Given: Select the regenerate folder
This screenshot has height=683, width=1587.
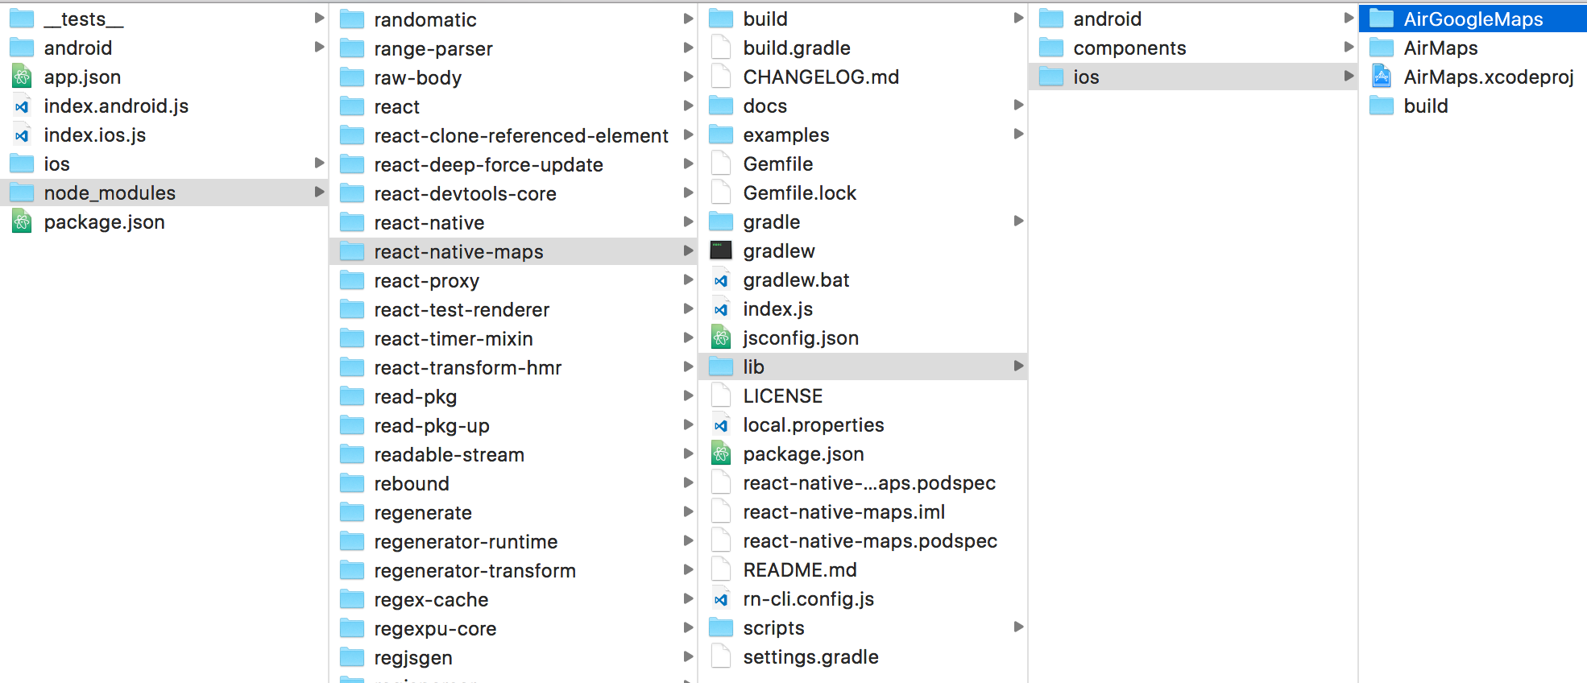Looking at the screenshot, I should pyautogui.click(x=514, y=512).
